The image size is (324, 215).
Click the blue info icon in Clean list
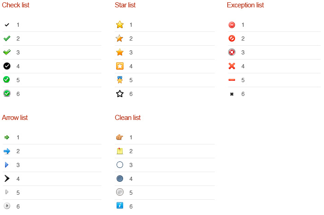tap(120, 205)
